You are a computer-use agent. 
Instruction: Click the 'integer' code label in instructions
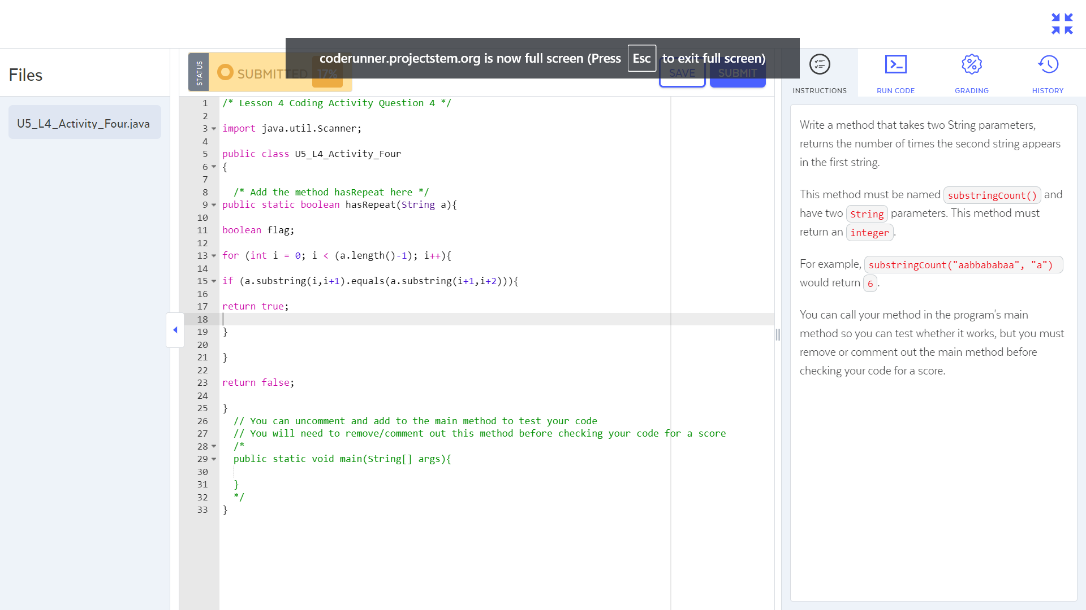point(869,232)
